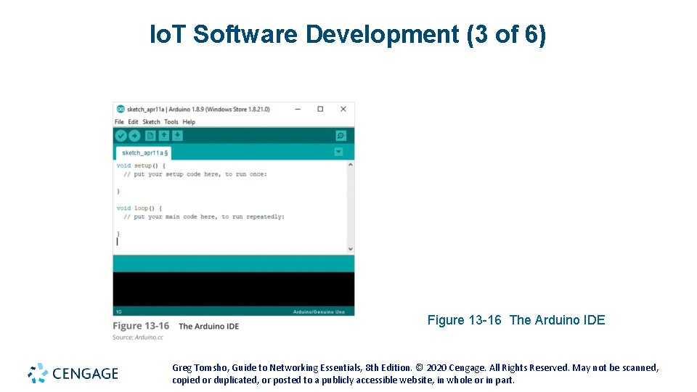697x392 pixels.
Task: Open the File menu
Action: [119, 122]
